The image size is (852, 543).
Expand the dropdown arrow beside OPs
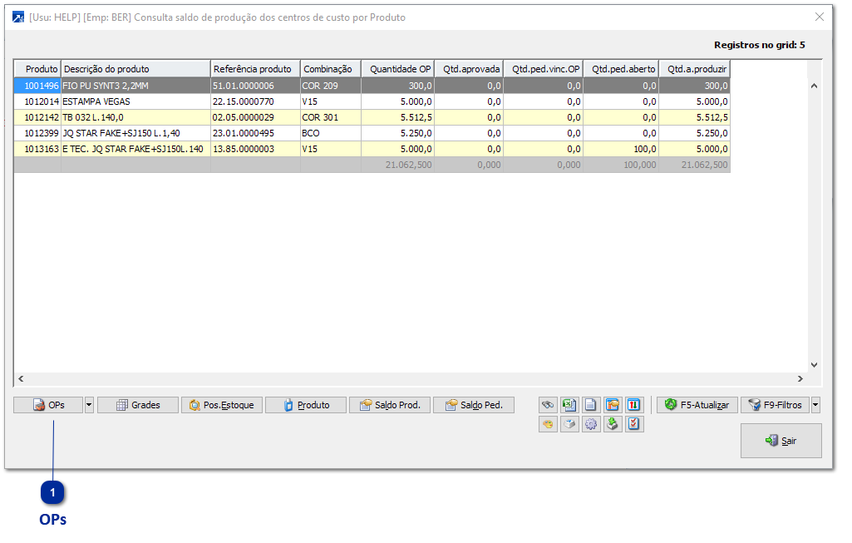pos(89,405)
